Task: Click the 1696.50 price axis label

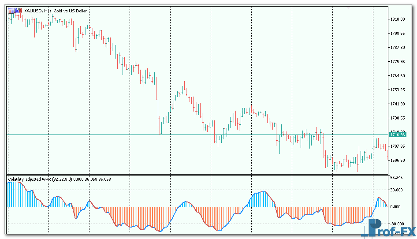Action: click(x=398, y=161)
